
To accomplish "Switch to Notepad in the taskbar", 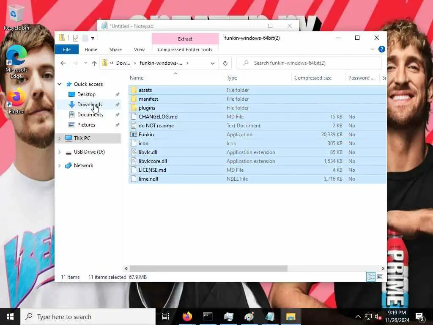I will point(270,317).
